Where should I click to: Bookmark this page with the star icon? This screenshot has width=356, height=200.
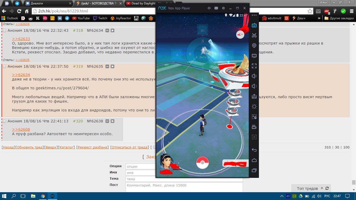[310, 11]
